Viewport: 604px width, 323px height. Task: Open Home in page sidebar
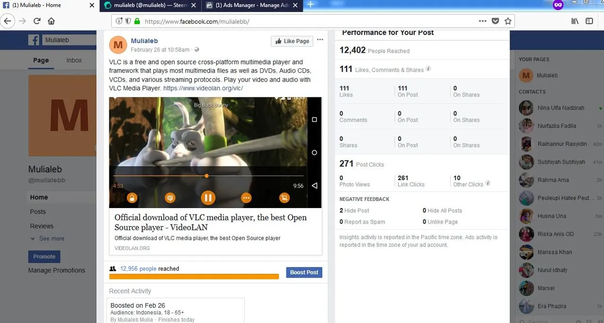pyautogui.click(x=39, y=197)
